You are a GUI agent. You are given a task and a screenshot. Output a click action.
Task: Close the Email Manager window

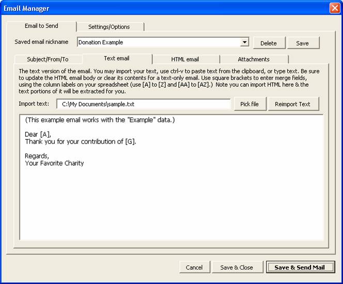[x=335, y=8]
